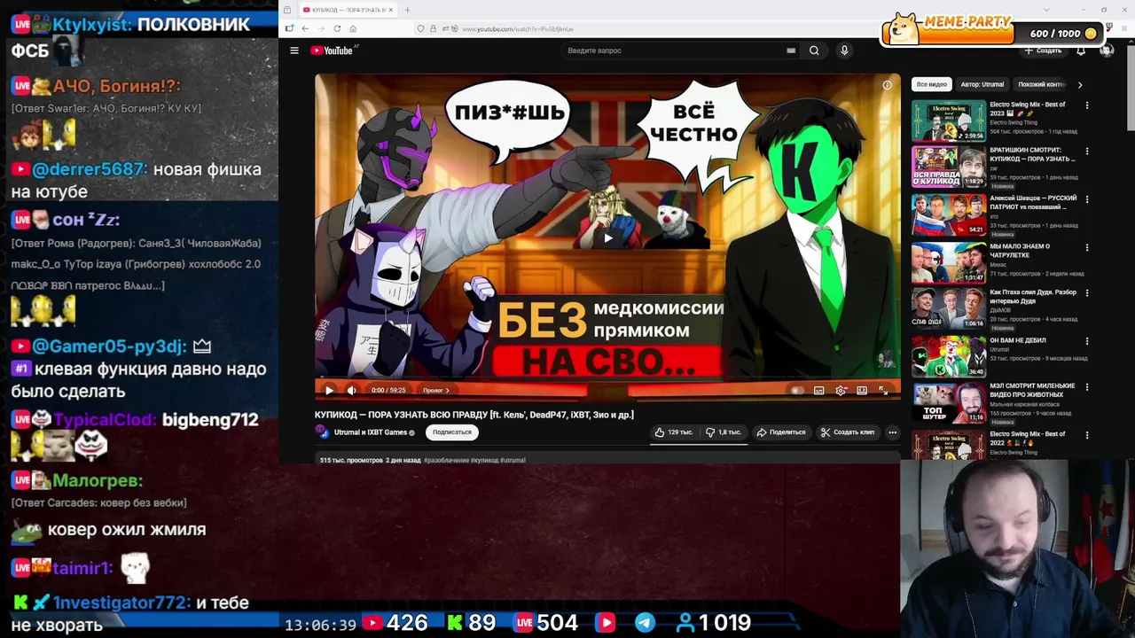1135x638 pixels.
Task: Open the Пролог chapter list
Action: pos(435,390)
